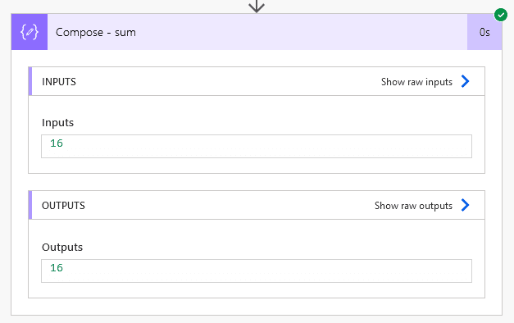Click the green success checkmark badge
Screen dimensions: 514x323
point(501,15)
